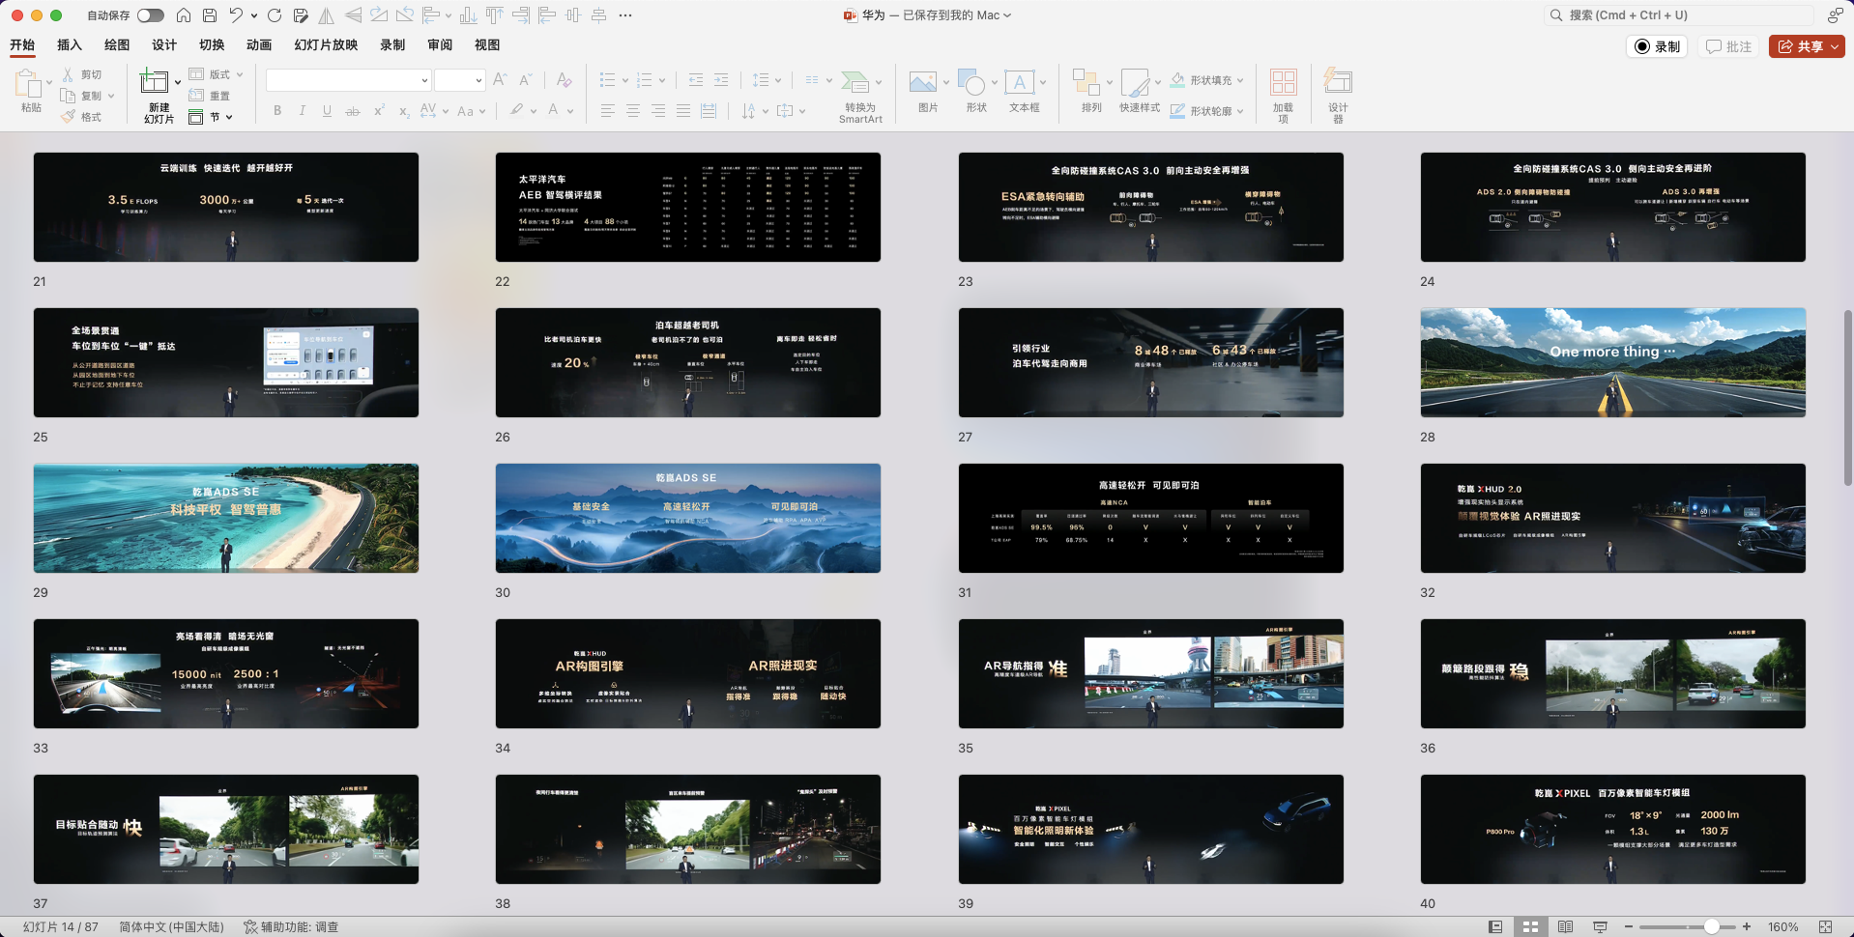Toggle strikethrough formatting

[x=353, y=111]
